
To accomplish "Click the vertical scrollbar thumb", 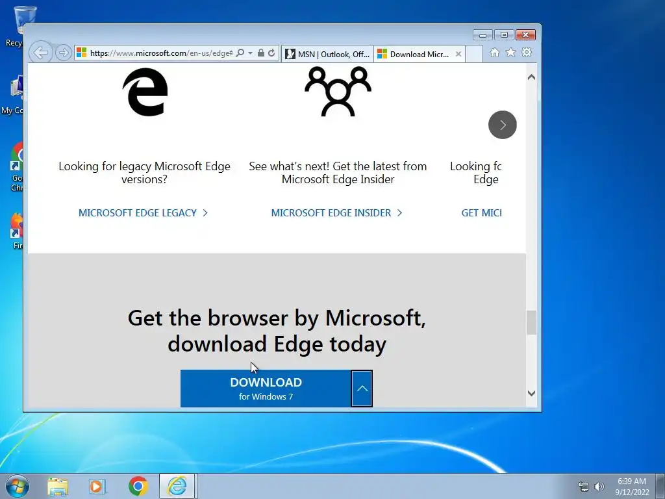I will click(531, 322).
